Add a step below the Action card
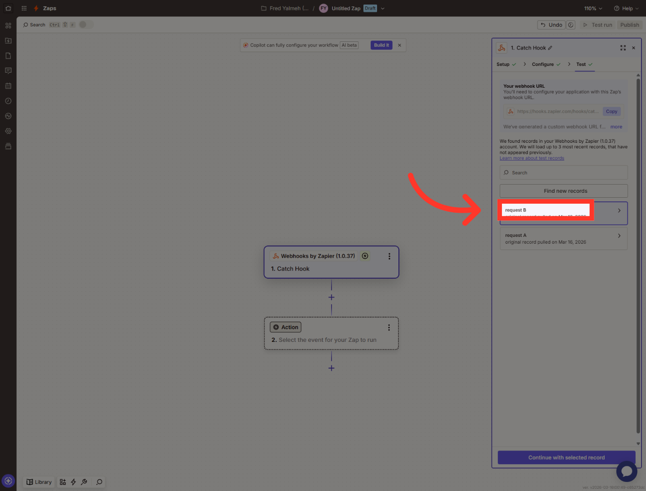Viewport: 646px width, 491px height. (331, 368)
